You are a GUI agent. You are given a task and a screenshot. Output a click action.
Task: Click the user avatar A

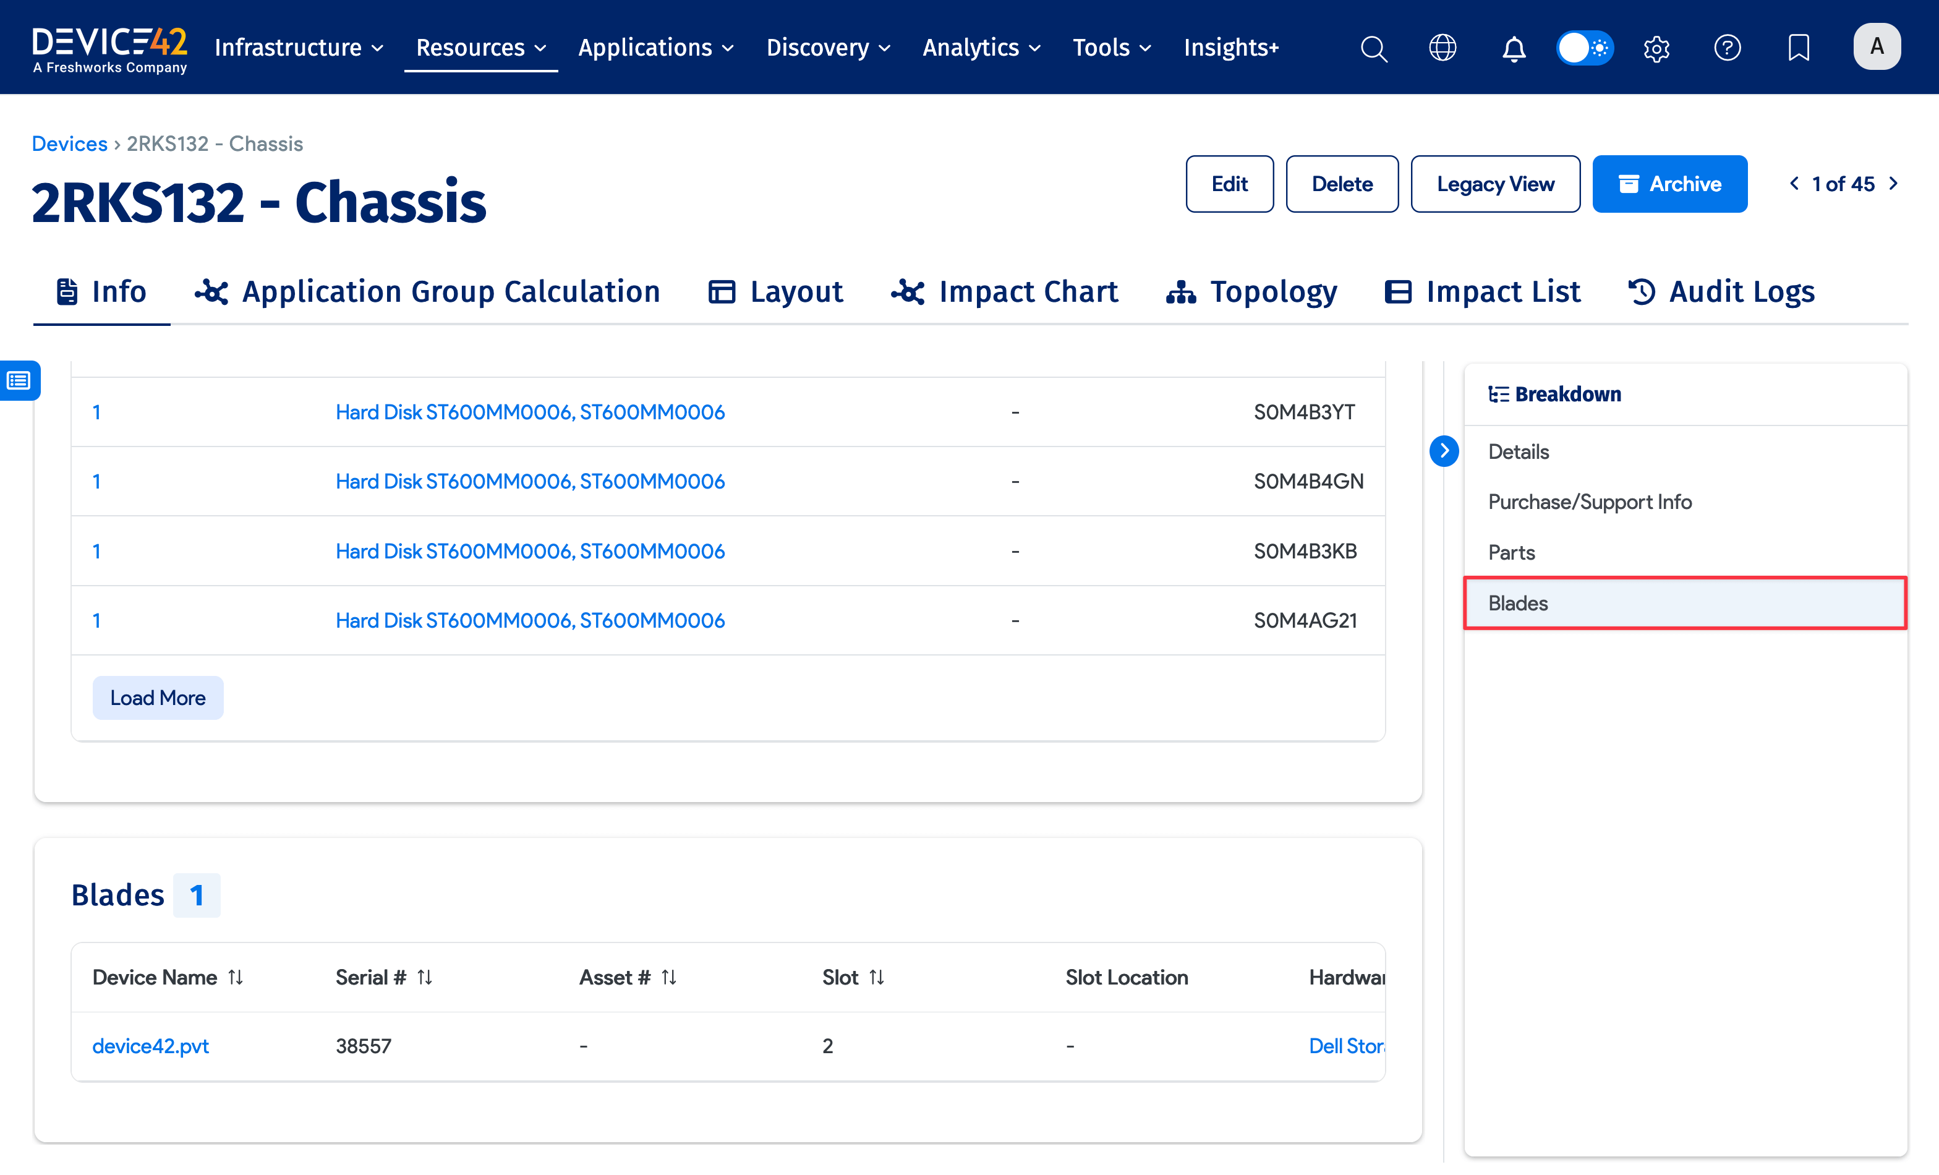tap(1877, 47)
